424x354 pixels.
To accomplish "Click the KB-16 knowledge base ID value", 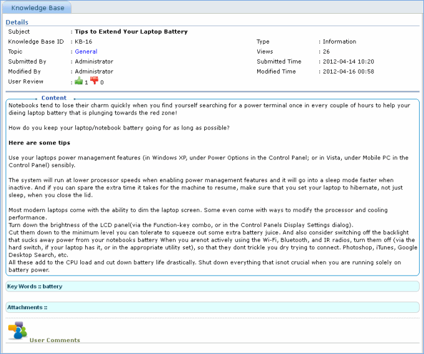I will pyautogui.click(x=83, y=42).
